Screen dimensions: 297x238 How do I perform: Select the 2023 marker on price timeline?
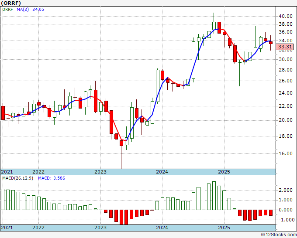click(x=100, y=172)
